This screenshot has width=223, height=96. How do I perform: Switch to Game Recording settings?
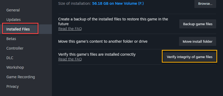[21, 77]
